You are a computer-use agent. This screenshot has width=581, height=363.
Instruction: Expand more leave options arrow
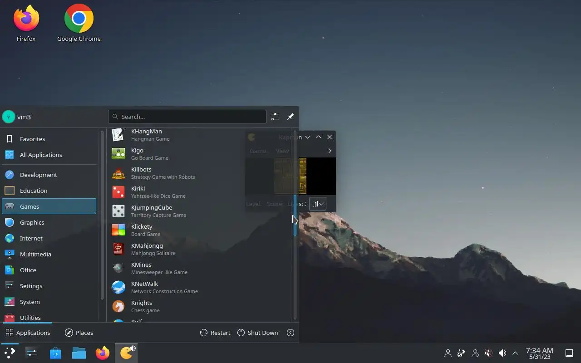point(290,333)
